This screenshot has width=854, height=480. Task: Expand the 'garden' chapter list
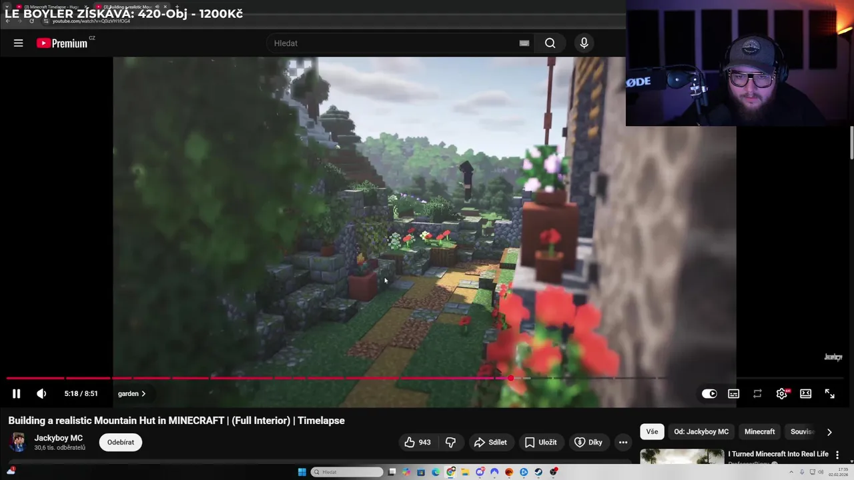pyautogui.click(x=131, y=394)
